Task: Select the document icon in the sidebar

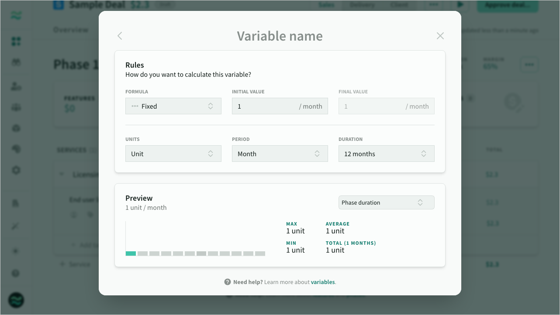Action: 16,203
